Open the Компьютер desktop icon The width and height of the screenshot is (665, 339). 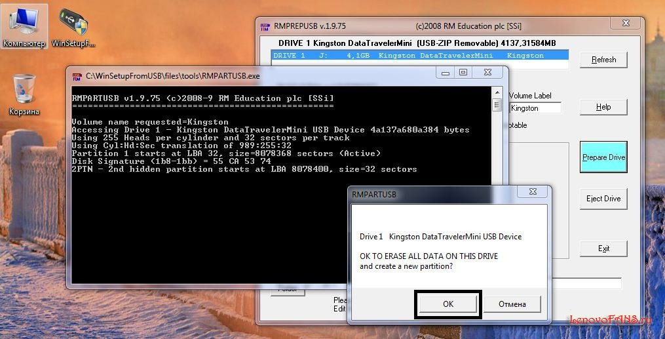coord(24,26)
